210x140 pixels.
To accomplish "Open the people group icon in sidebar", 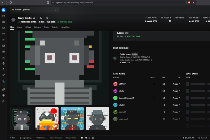I will pos(3,57).
